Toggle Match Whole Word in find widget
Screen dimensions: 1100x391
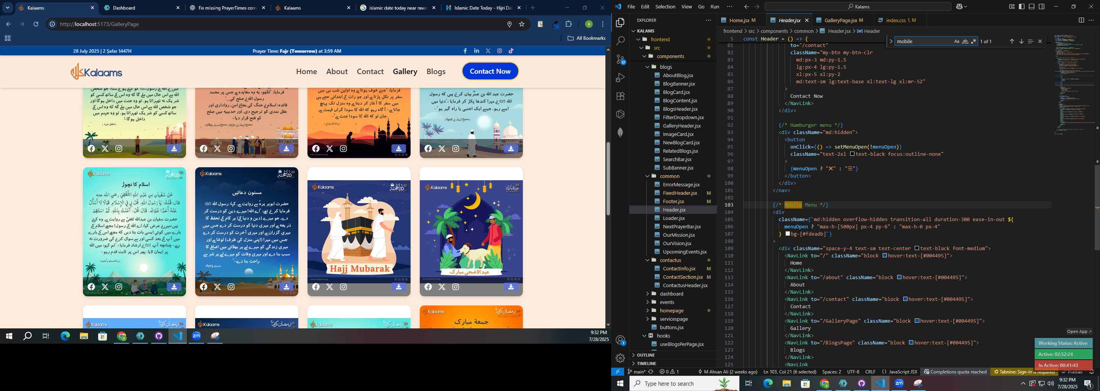coord(965,41)
